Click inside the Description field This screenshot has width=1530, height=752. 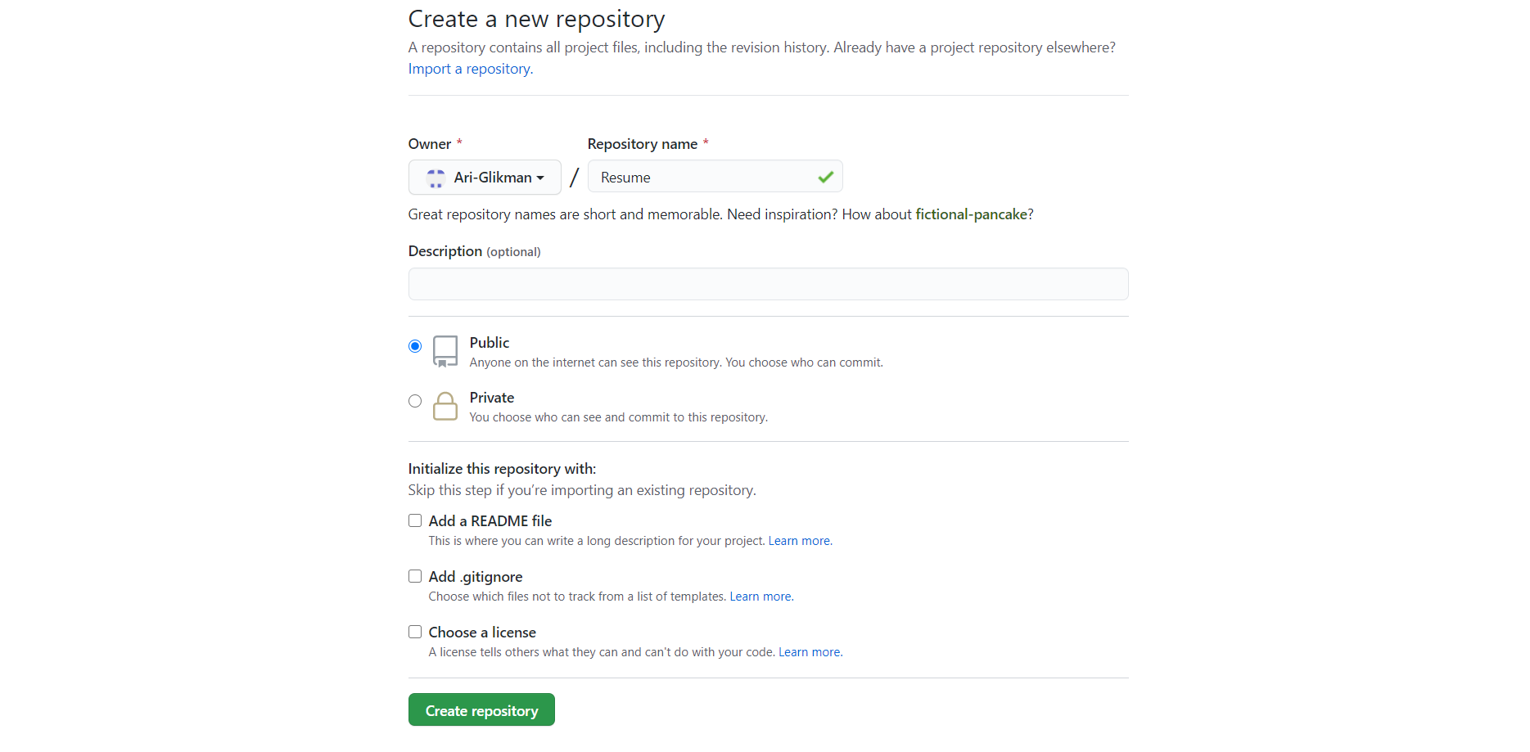[767, 284]
